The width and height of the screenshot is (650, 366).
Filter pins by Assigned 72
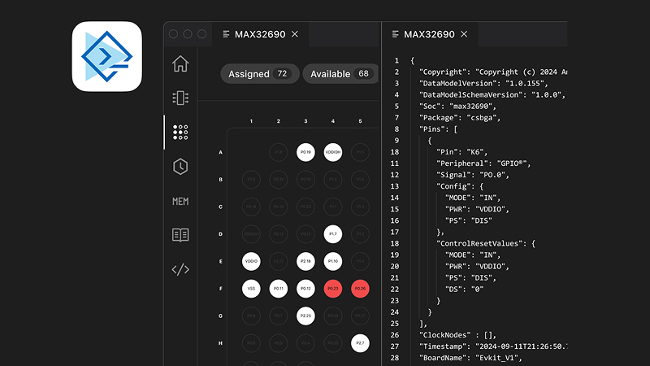tap(259, 74)
